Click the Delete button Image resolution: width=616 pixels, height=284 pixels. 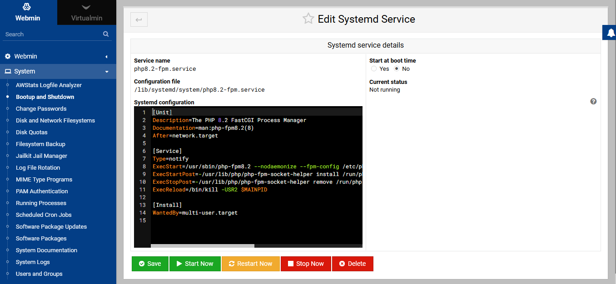click(353, 264)
